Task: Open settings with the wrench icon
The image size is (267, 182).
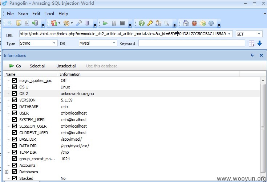Action: (x=79, y=23)
